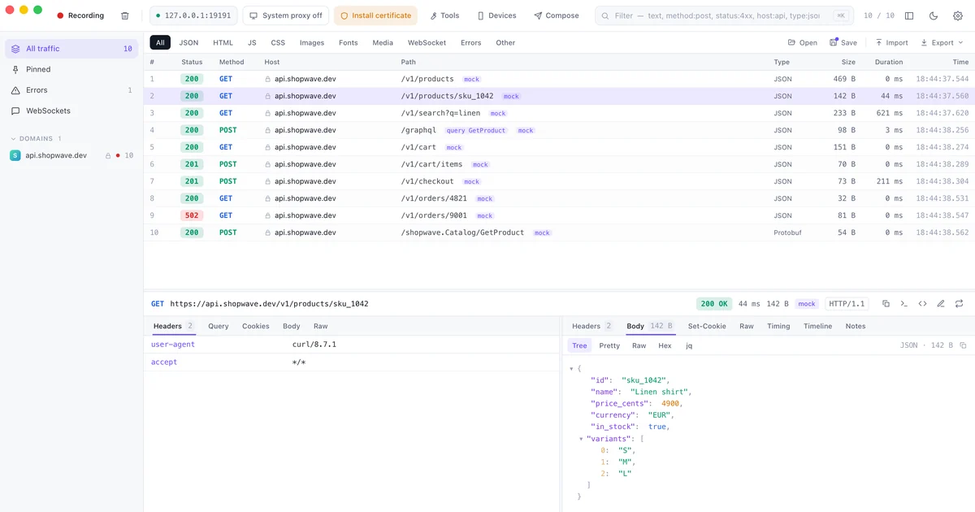This screenshot has width=975, height=512.
Task: Select the 502 /v1/orders/9001 row
Action: pyautogui.click(x=559, y=215)
